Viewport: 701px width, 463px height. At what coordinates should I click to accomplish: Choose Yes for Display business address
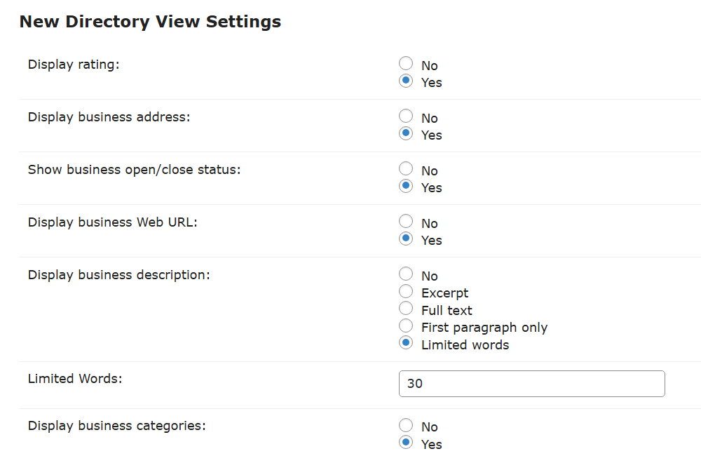click(406, 134)
